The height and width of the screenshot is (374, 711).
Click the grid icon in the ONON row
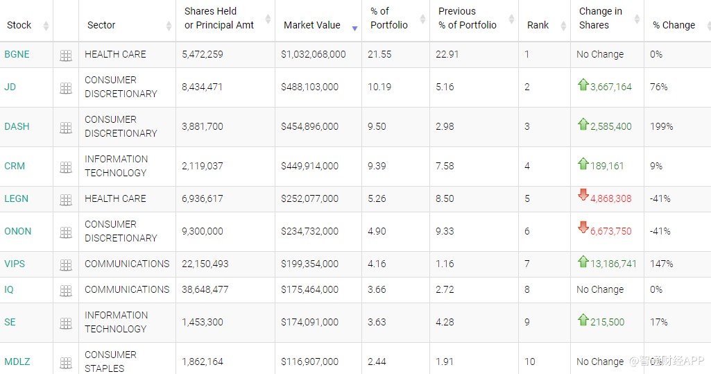click(x=66, y=232)
